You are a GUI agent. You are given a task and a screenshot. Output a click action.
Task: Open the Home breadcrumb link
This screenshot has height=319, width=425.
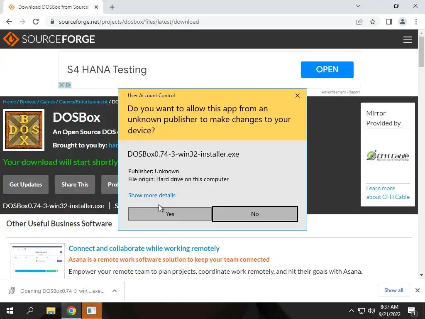(10, 102)
